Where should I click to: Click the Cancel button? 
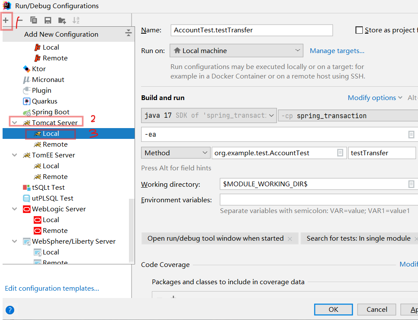point(377,310)
